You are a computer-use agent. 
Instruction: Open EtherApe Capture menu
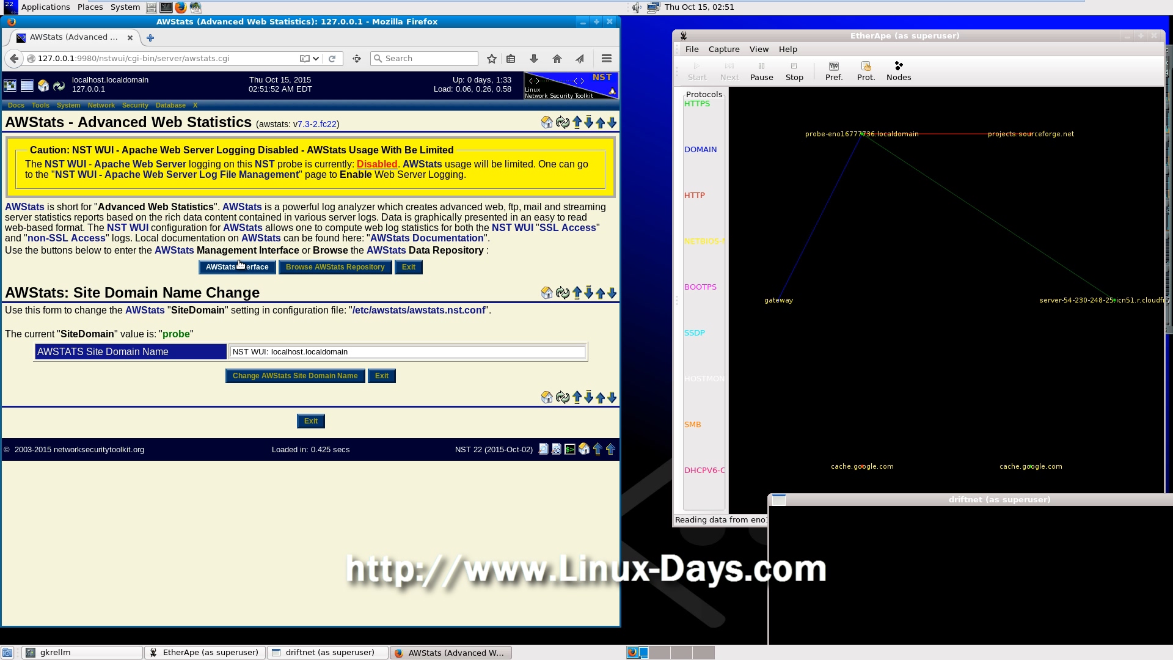(x=724, y=50)
